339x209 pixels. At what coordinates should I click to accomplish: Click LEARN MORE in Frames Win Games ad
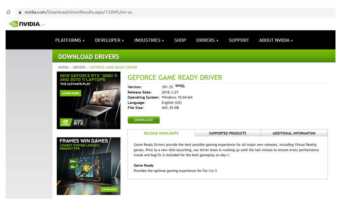point(109,189)
